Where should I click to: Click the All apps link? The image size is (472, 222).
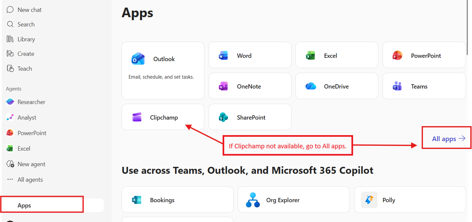448,139
